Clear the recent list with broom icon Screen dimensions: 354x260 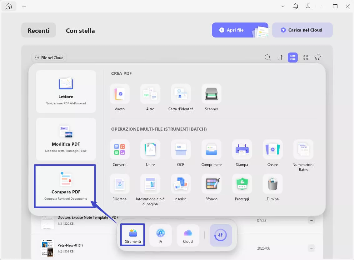tap(318, 57)
